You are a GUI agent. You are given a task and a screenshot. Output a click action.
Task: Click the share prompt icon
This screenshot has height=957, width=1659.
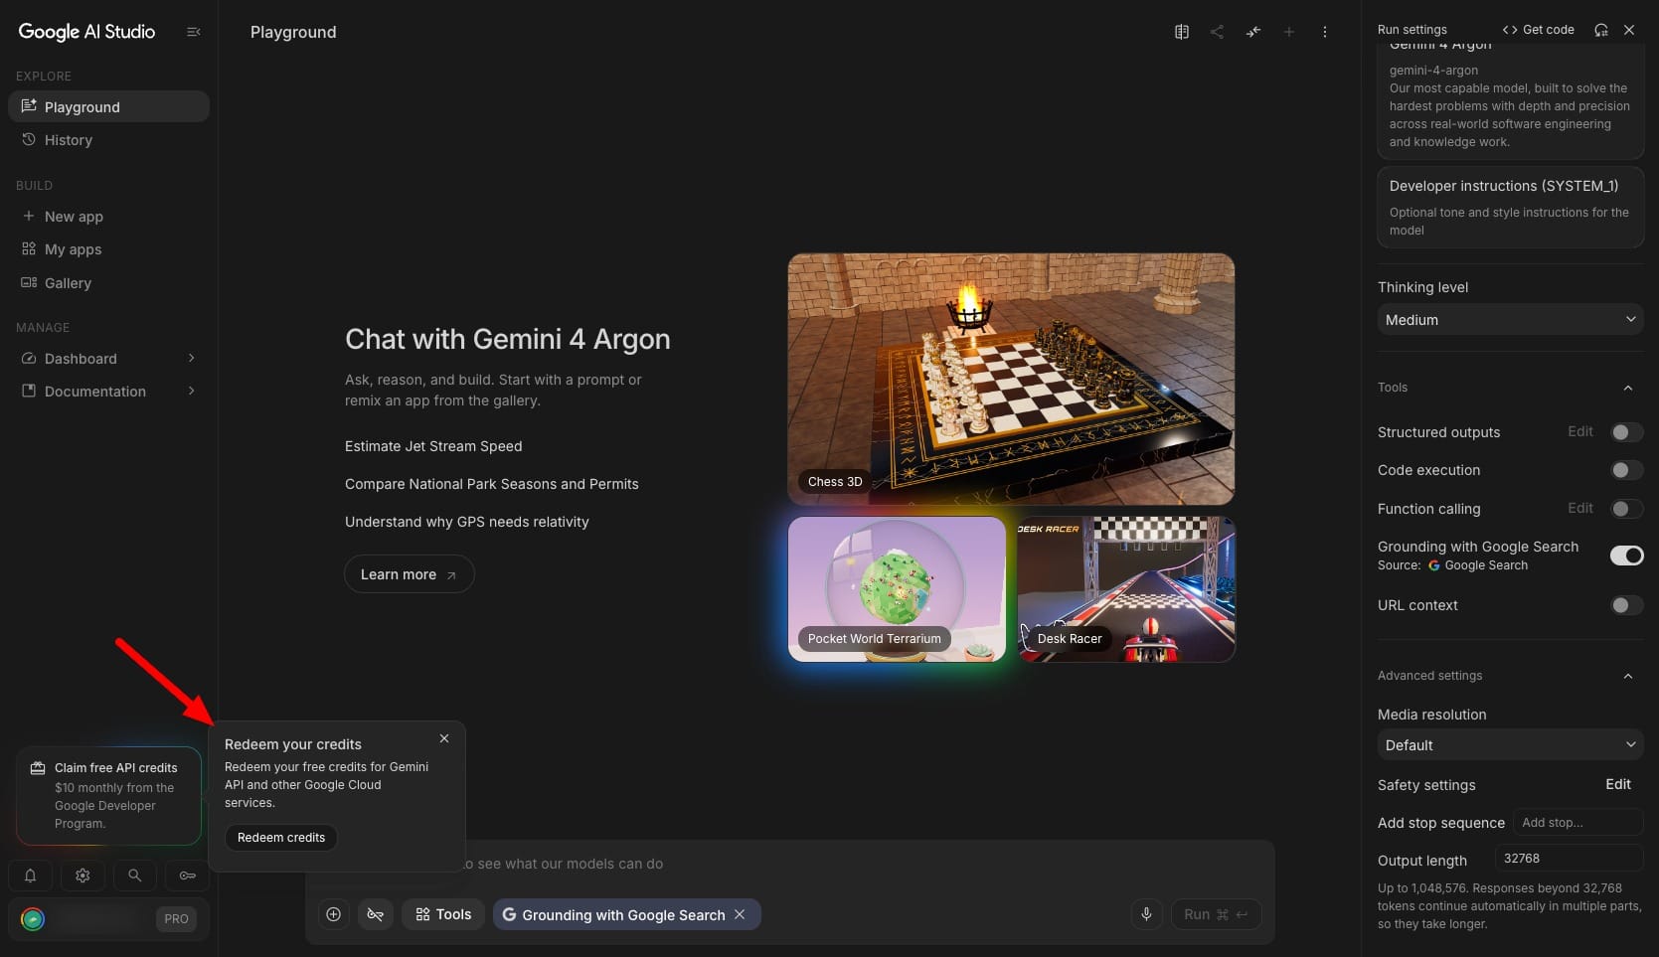tap(1217, 32)
